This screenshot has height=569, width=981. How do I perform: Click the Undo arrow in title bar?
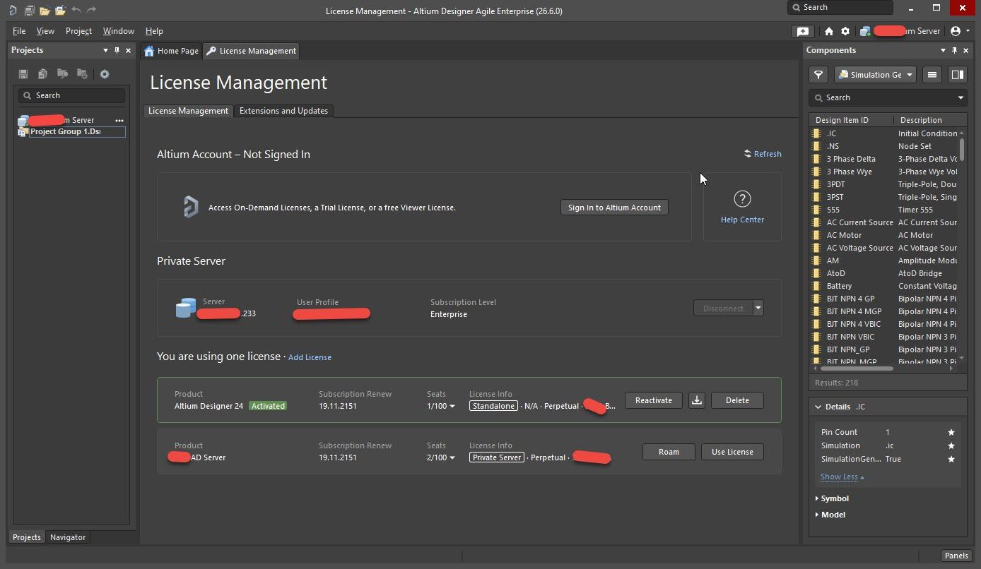click(76, 10)
